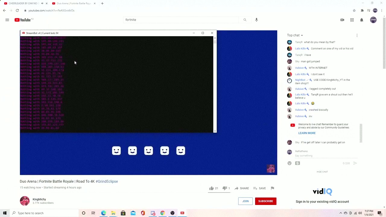Open the LEARN MORE chat guidelines link
The image size is (386, 217).
[x=307, y=133]
